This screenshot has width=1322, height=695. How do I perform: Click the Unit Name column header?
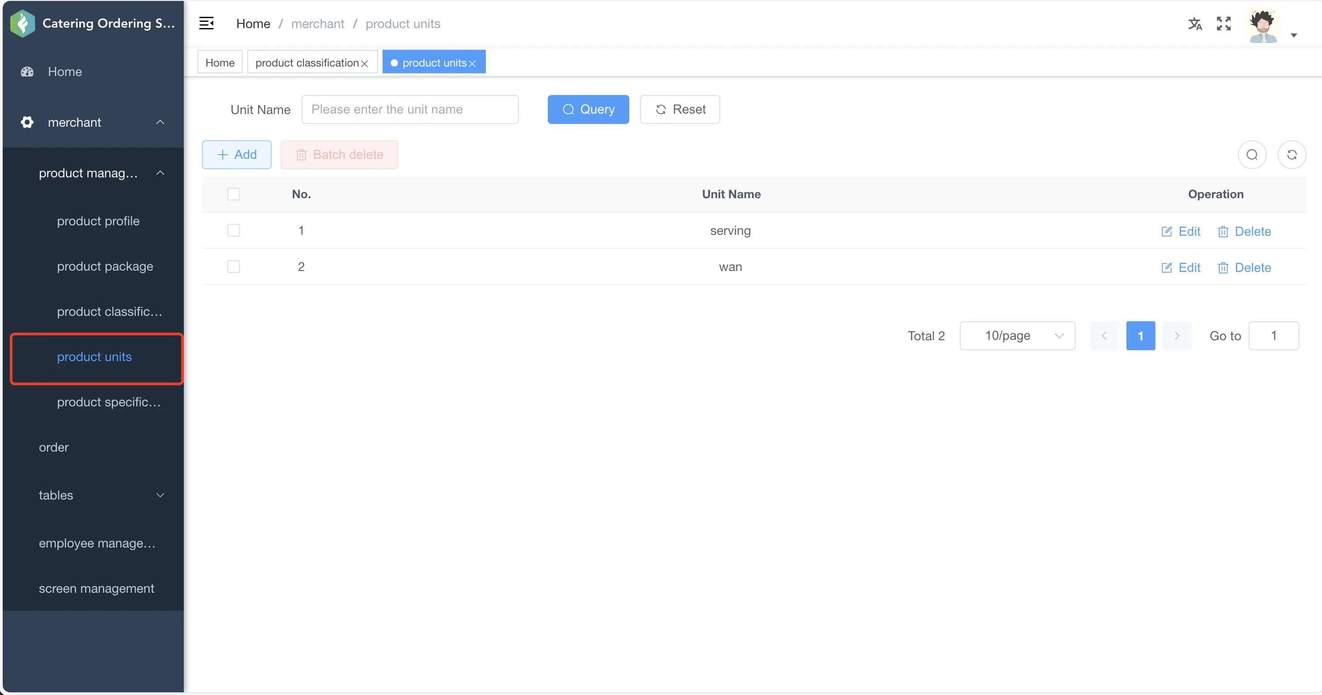click(x=731, y=195)
